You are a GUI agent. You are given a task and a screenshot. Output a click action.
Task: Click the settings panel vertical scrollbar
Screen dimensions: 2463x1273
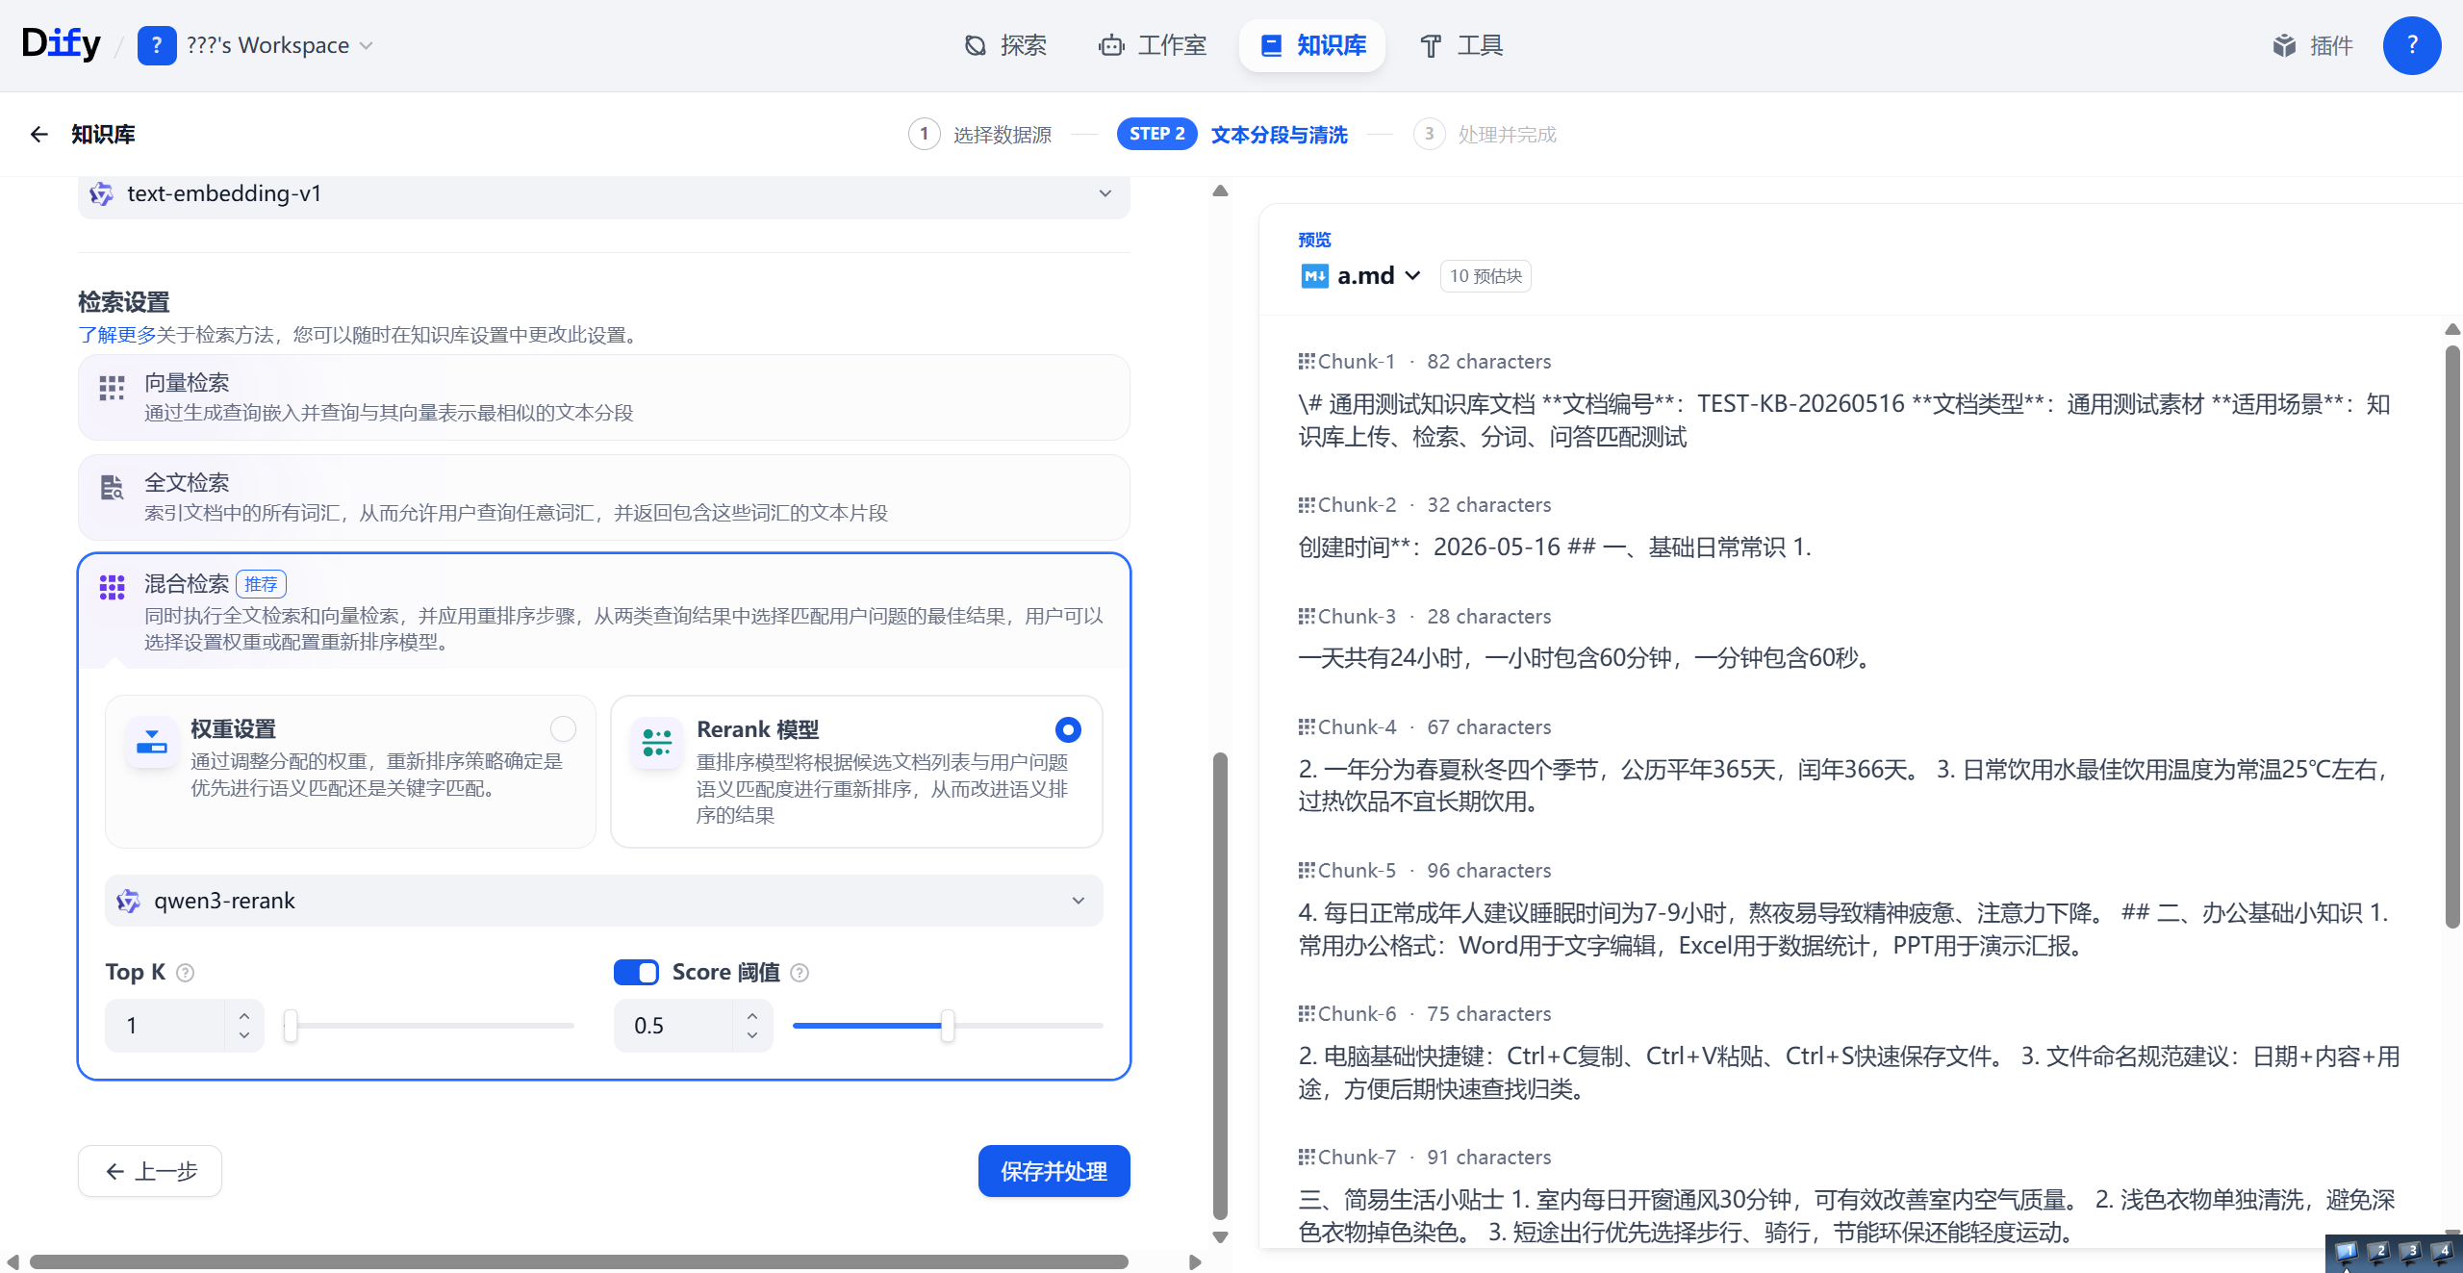coord(1220,985)
